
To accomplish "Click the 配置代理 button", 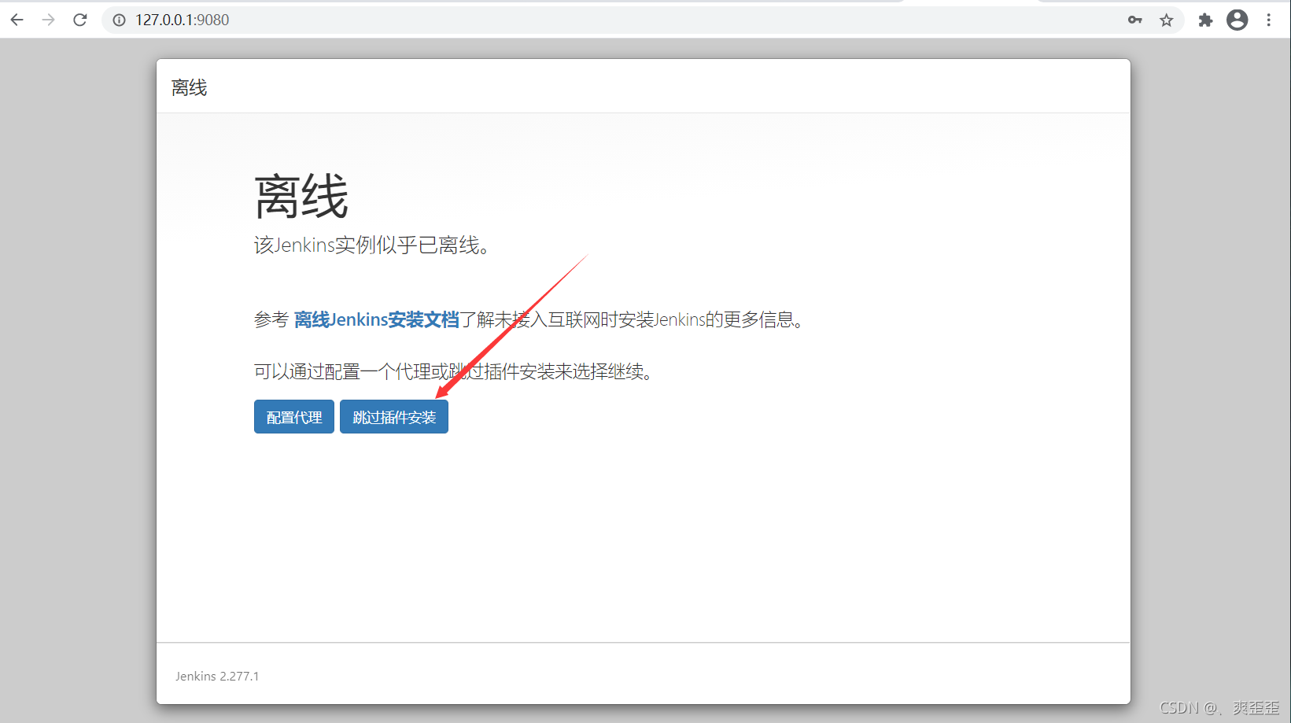I will (294, 417).
